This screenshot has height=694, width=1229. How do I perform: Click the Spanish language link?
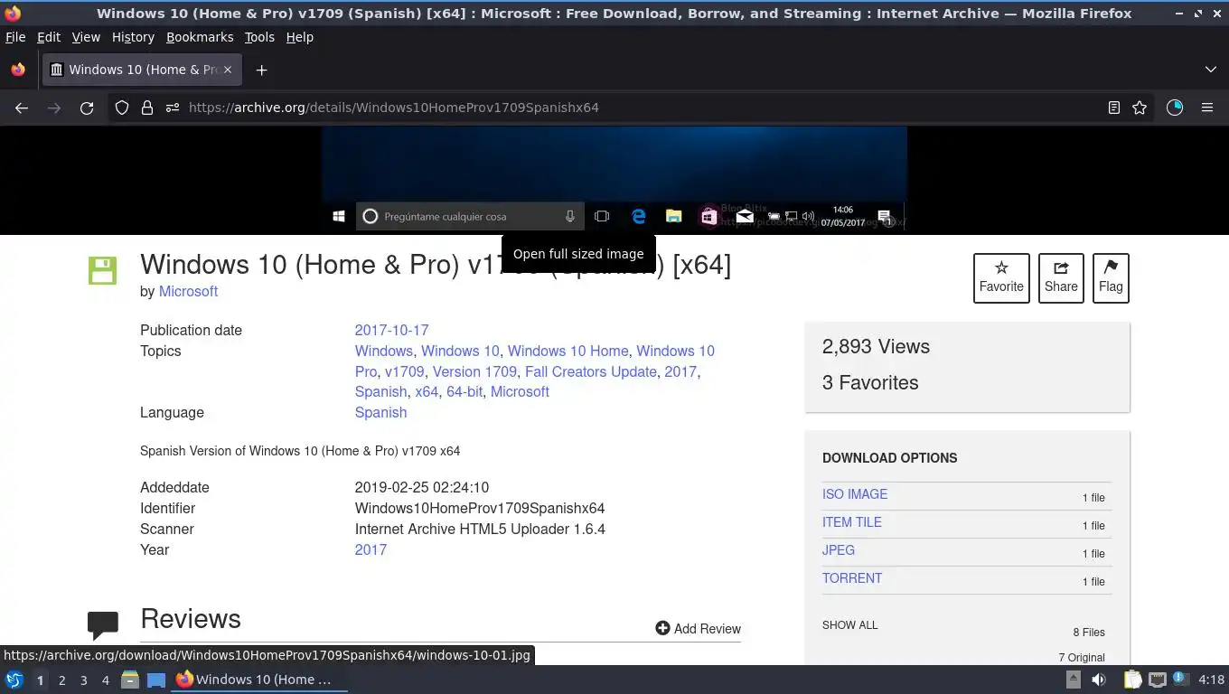[380, 412]
